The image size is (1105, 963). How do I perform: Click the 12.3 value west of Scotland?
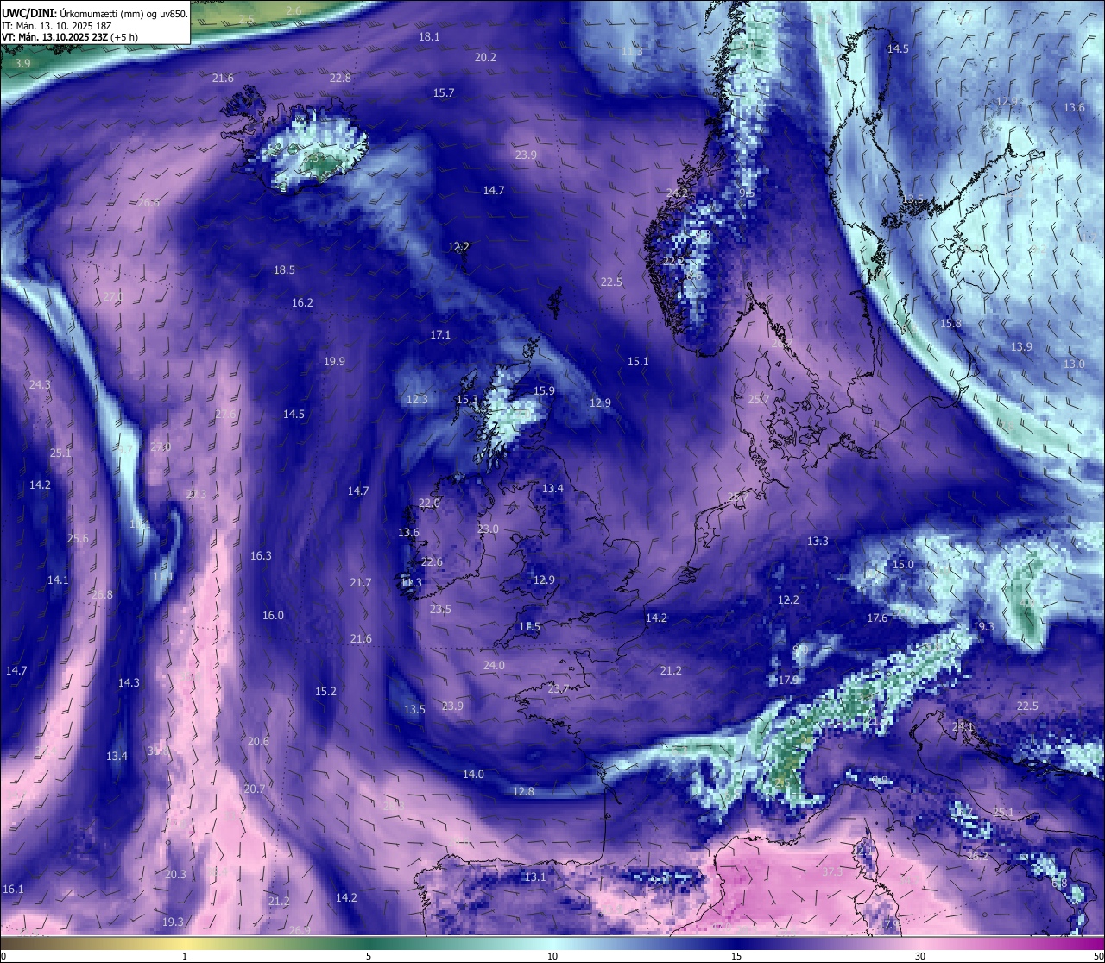coord(417,400)
